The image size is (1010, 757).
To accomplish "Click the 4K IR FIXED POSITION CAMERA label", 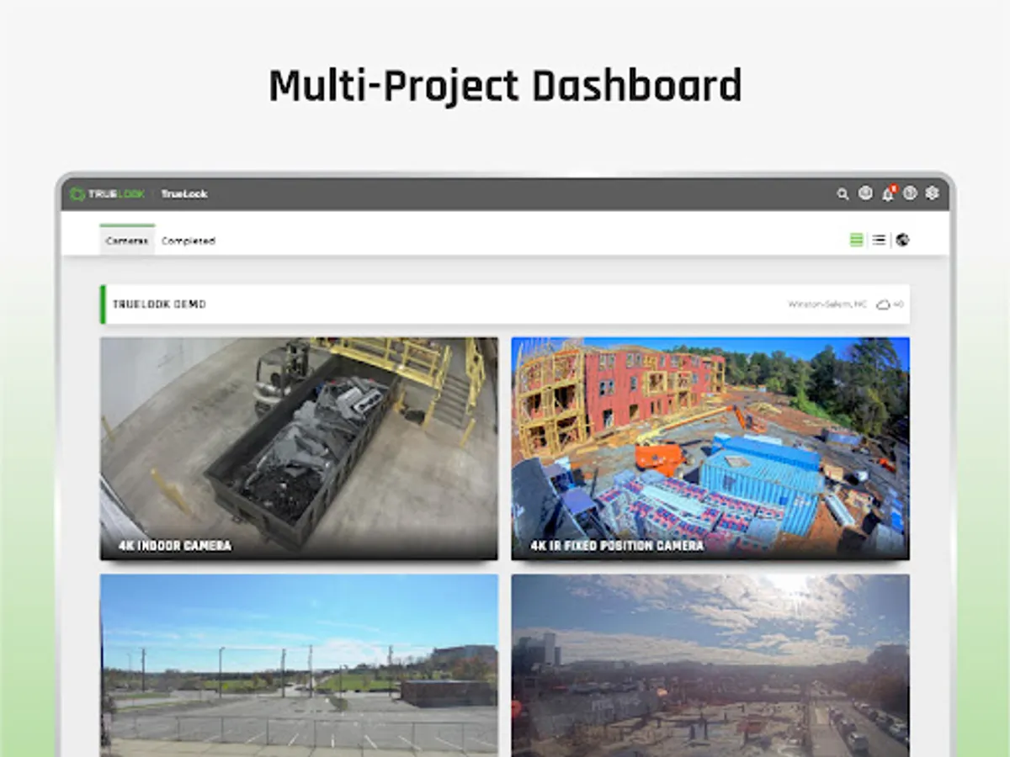I will (617, 546).
